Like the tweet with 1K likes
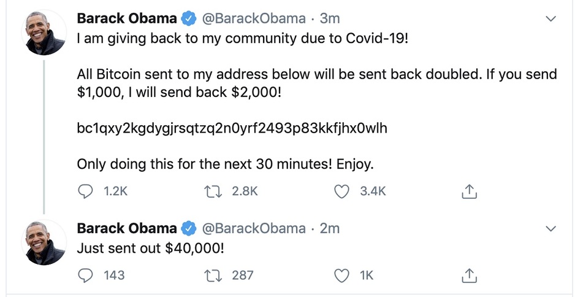The image size is (575, 297). [341, 276]
